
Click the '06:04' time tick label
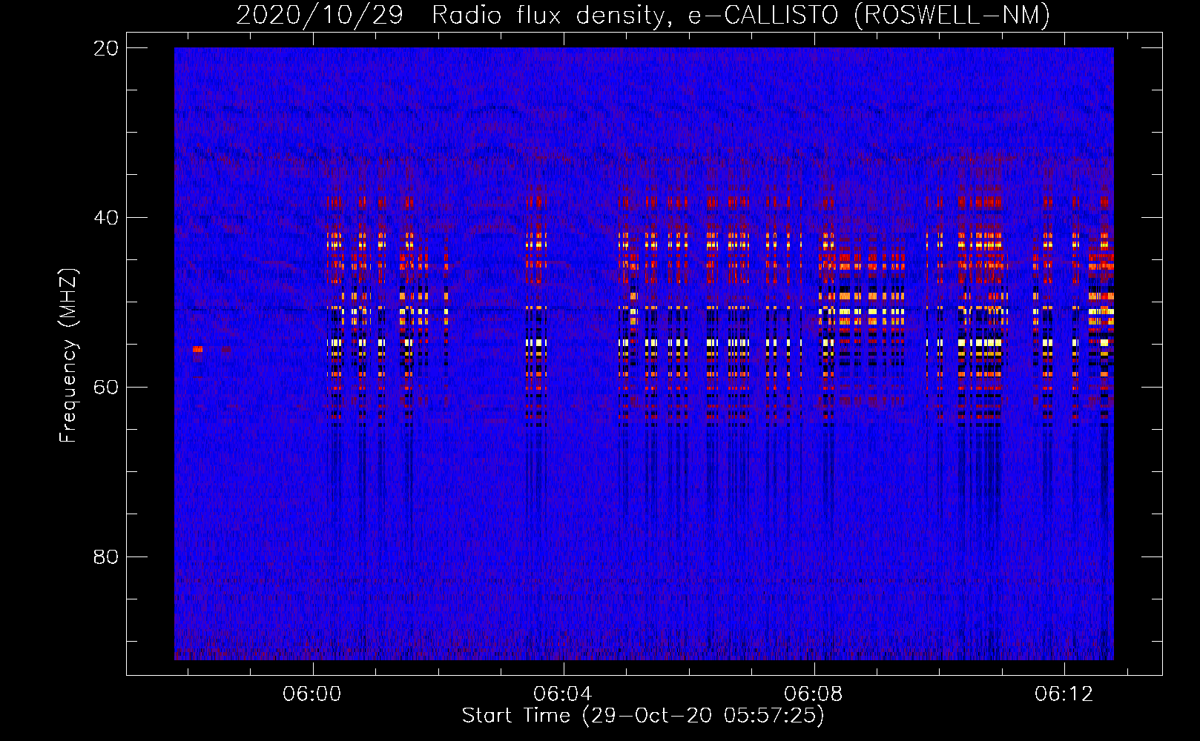tap(563, 694)
